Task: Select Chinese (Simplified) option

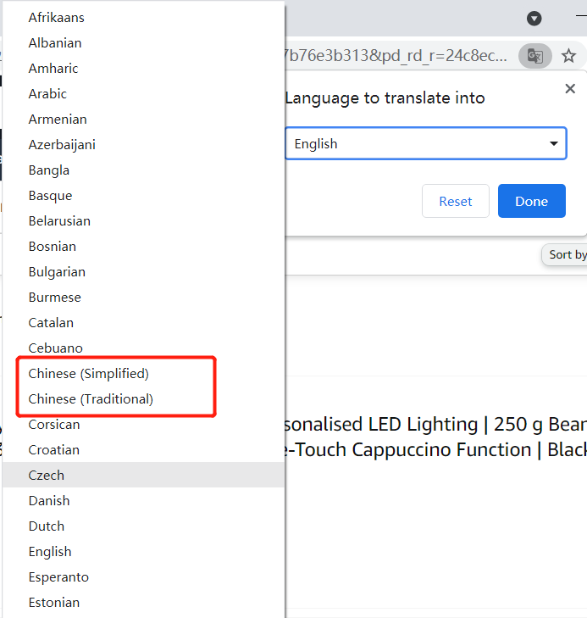Action: point(143,374)
